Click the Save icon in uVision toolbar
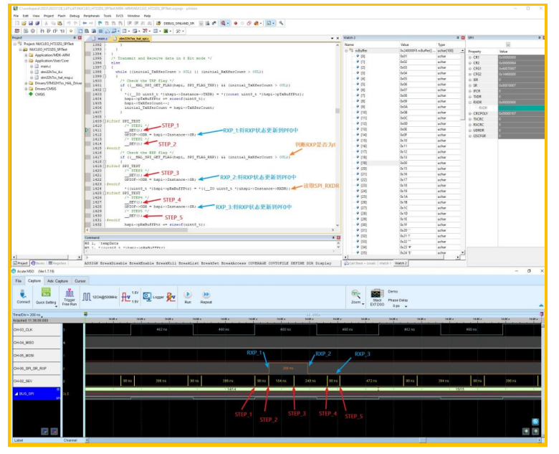 point(31,23)
